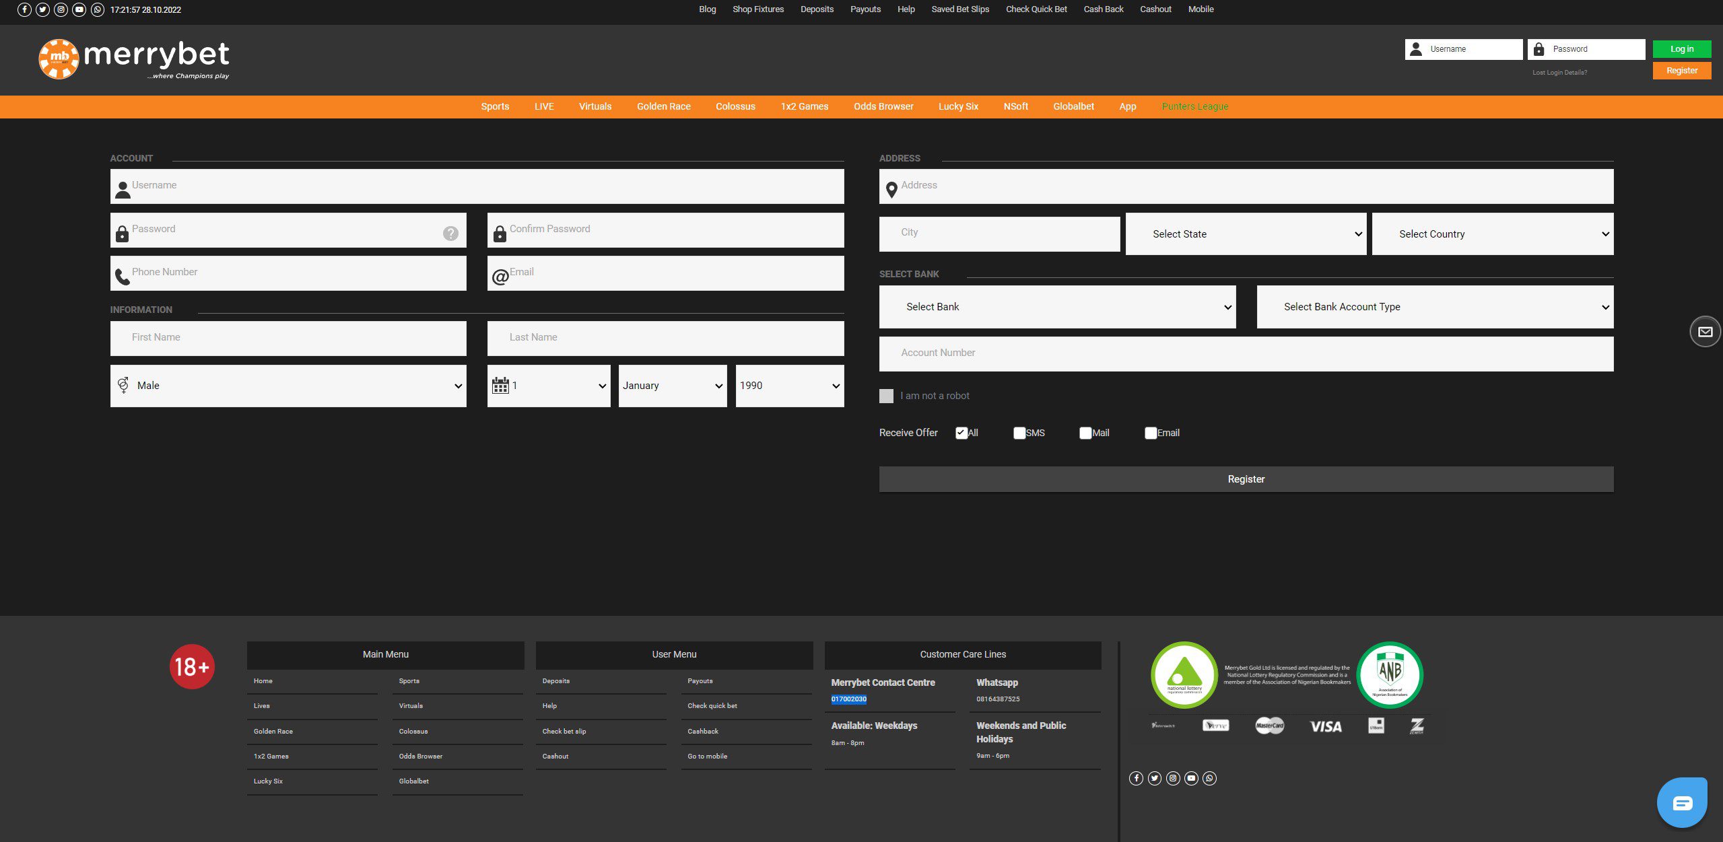Expand the Select Bank dropdown
Image resolution: width=1723 pixels, height=842 pixels.
(1057, 306)
